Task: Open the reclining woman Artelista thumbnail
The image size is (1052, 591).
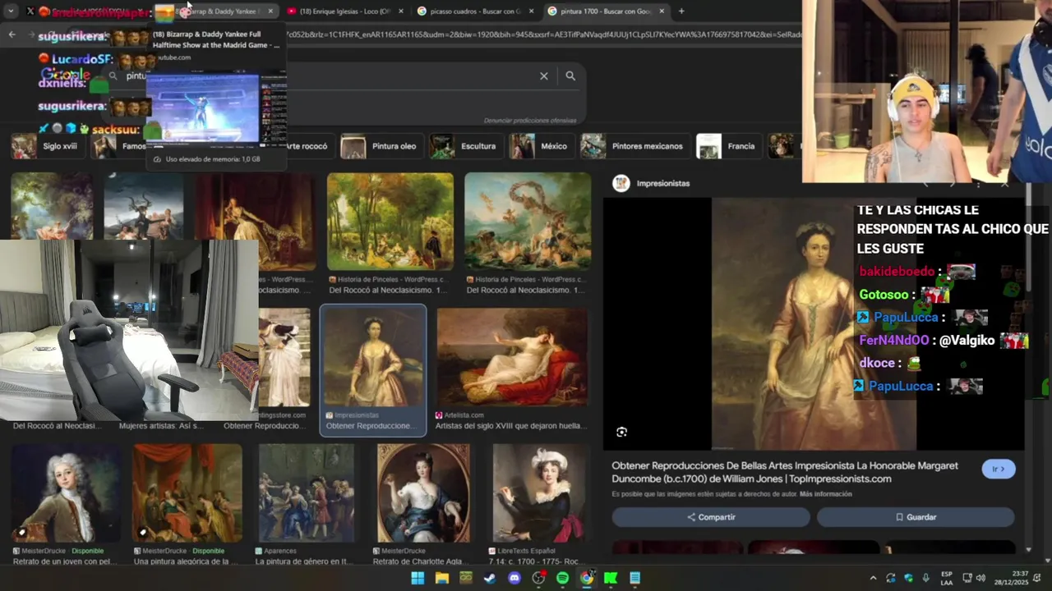Action: (512, 358)
